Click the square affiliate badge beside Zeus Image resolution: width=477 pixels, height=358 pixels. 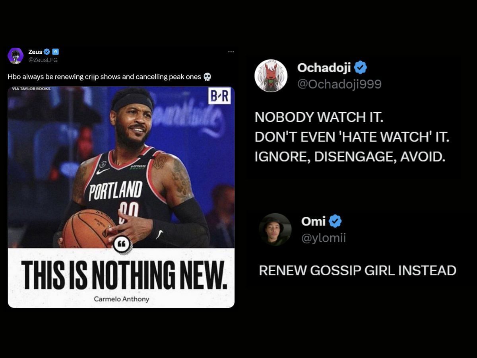click(56, 52)
